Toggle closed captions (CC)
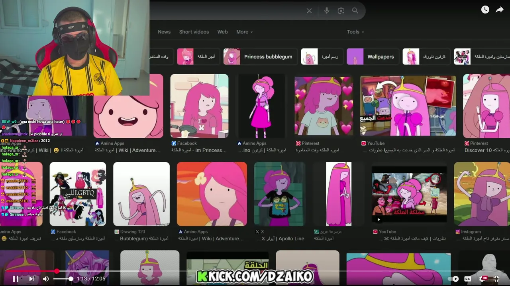The image size is (510, 286). point(468,279)
